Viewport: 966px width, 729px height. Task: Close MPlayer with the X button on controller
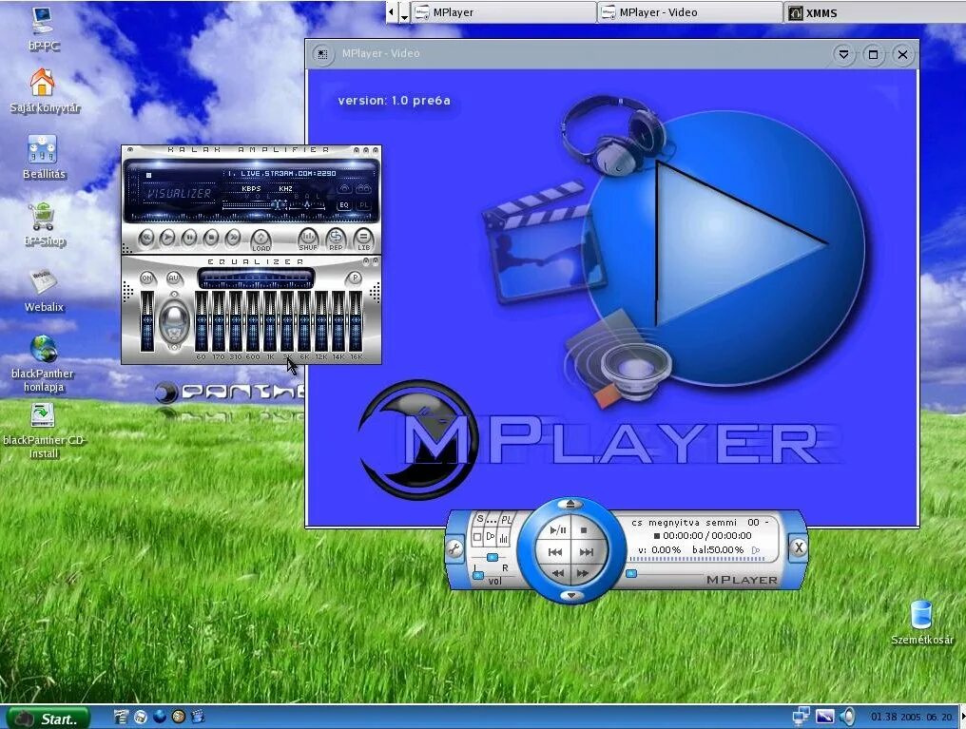click(x=799, y=547)
